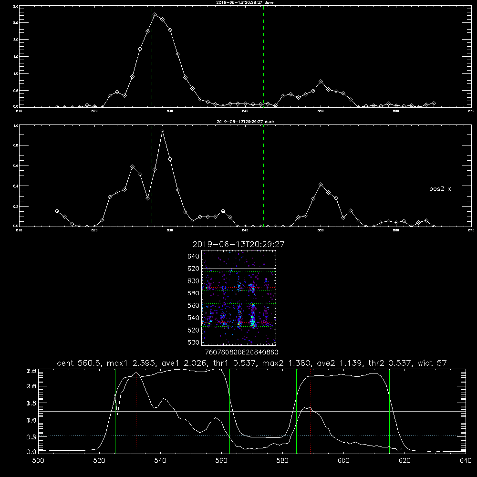Screen dimensions: 477x477
Task: Click the "pos2 x" label in dusk plot
Action: coord(440,189)
